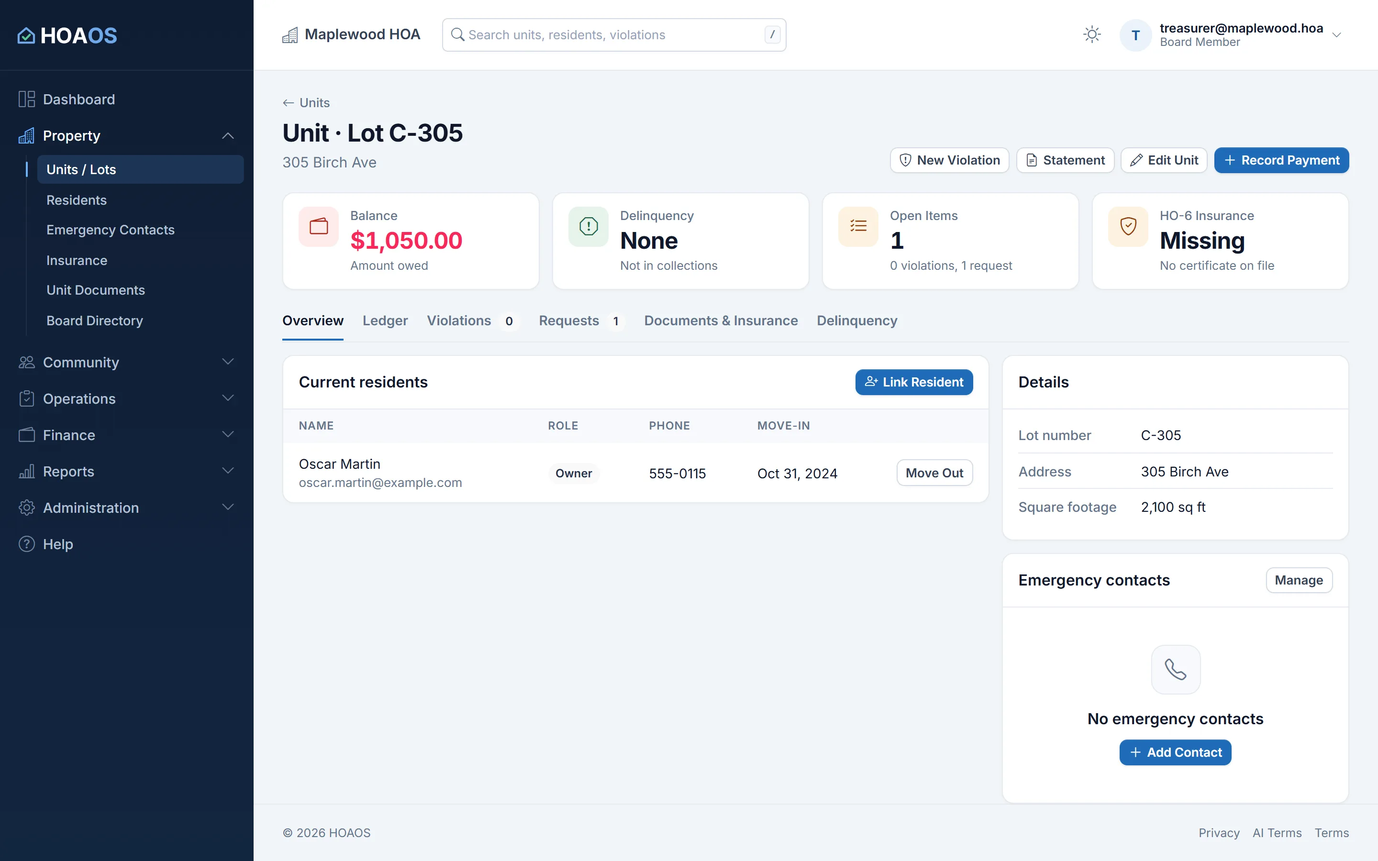Click the Administration gear icon
The width and height of the screenshot is (1378, 861).
pyautogui.click(x=27, y=508)
